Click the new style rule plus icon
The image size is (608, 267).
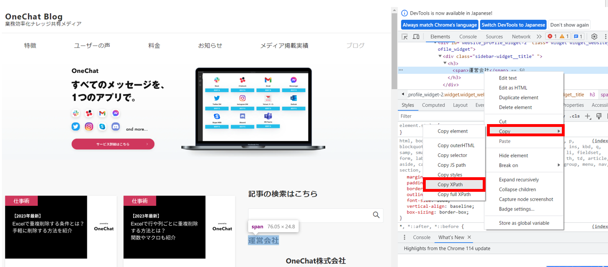(588, 116)
